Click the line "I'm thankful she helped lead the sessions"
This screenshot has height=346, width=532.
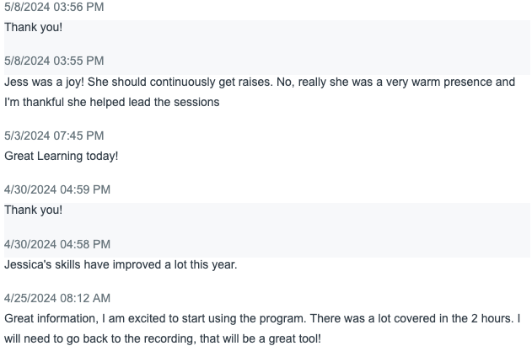(112, 102)
